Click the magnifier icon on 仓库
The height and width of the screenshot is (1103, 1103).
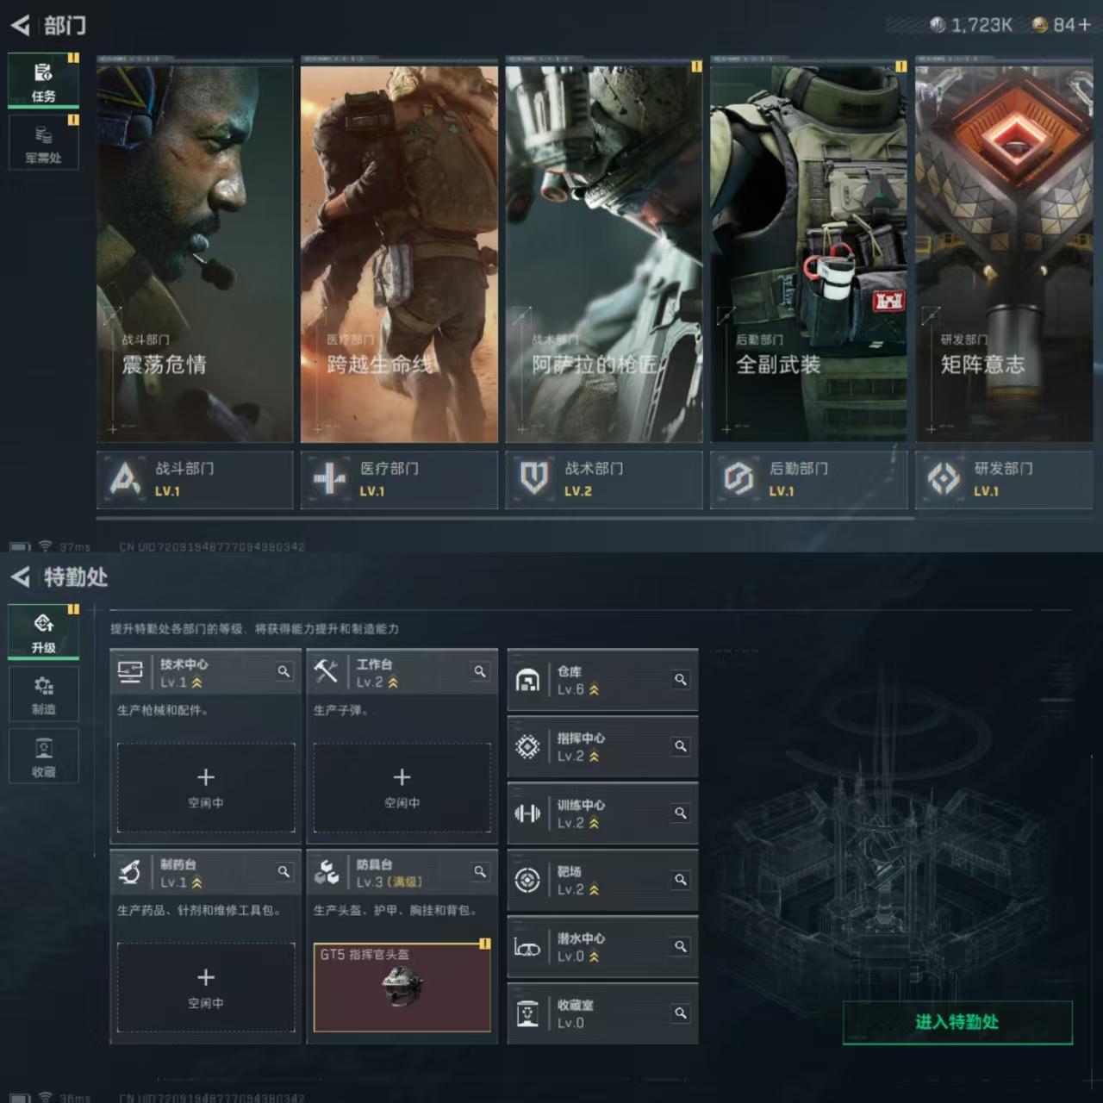[681, 680]
